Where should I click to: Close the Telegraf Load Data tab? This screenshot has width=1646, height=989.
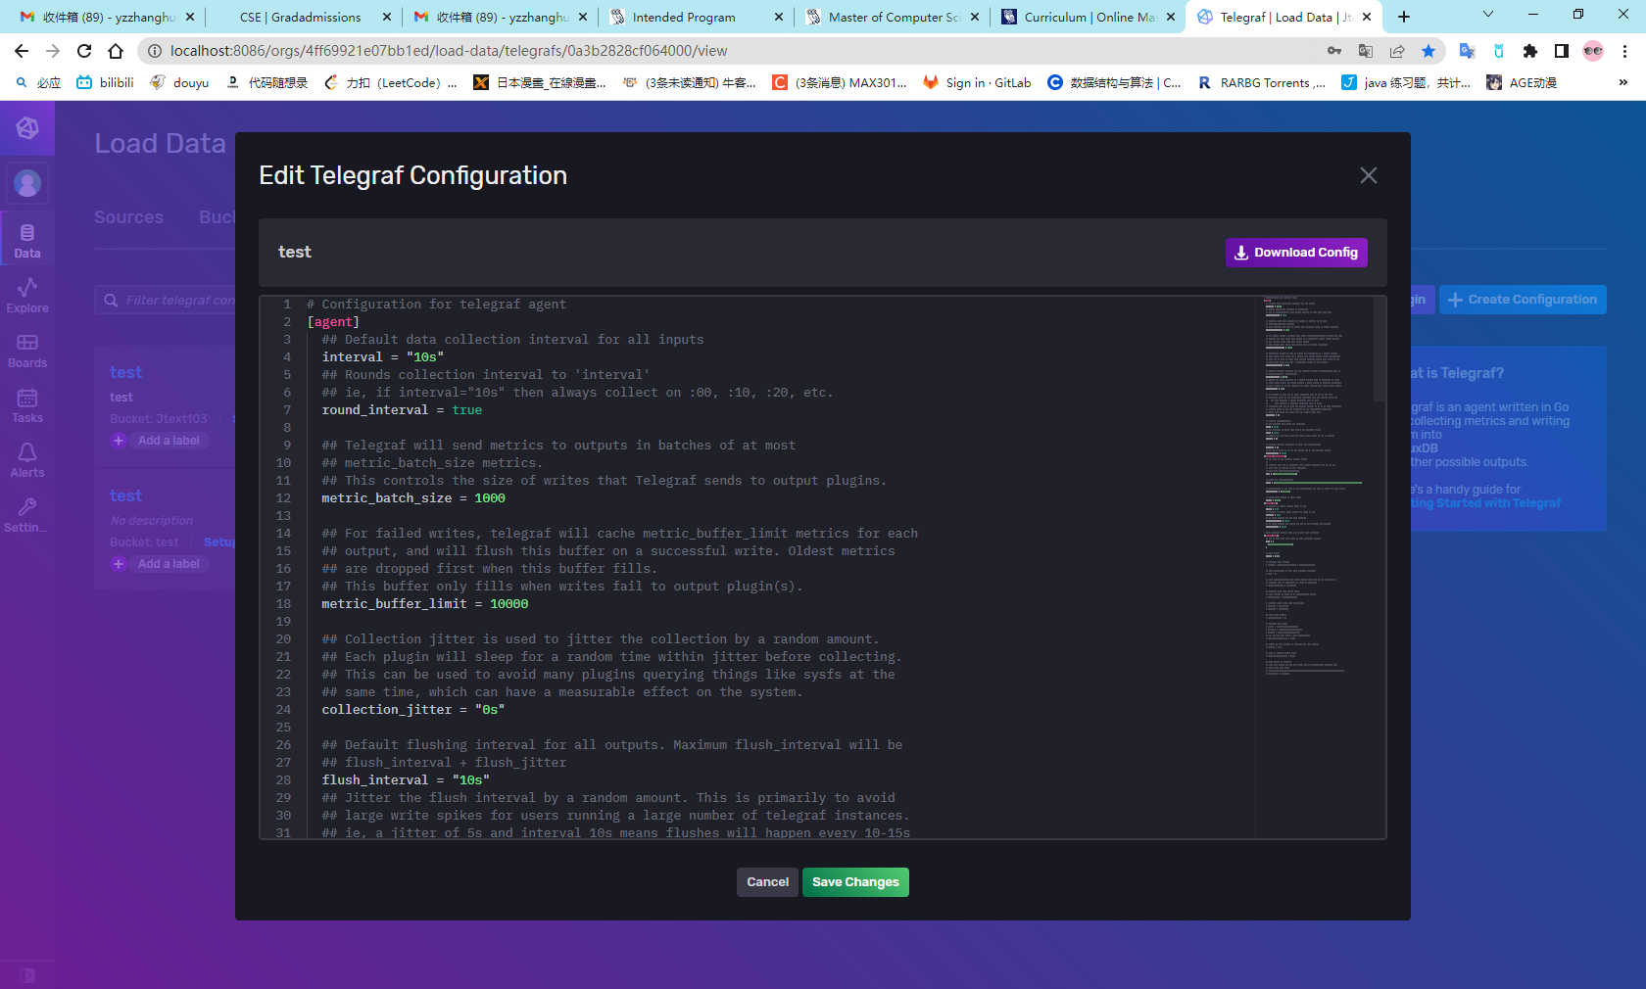(x=1367, y=17)
